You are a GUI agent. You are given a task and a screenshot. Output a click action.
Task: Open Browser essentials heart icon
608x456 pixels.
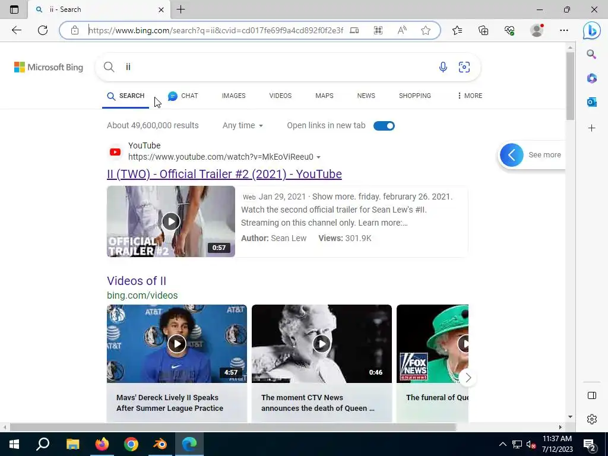point(509,30)
